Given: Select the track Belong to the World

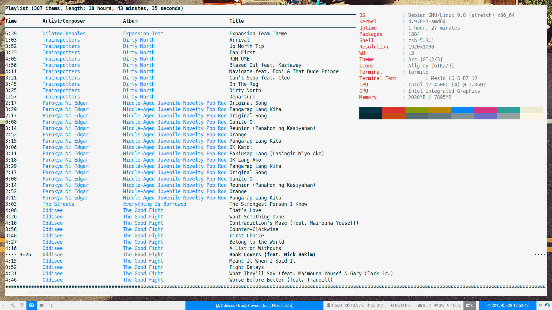Looking at the screenshot, I should coord(257,242).
